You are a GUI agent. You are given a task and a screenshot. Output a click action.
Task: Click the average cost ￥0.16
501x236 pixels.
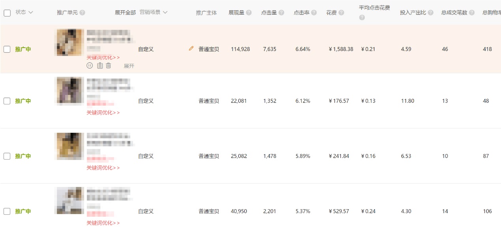[368, 156]
